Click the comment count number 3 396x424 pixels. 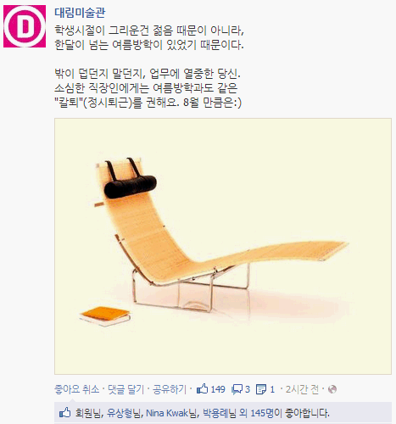coord(248,389)
